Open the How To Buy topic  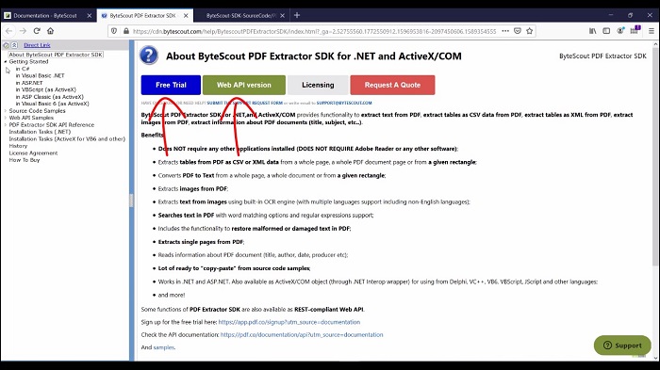25,160
